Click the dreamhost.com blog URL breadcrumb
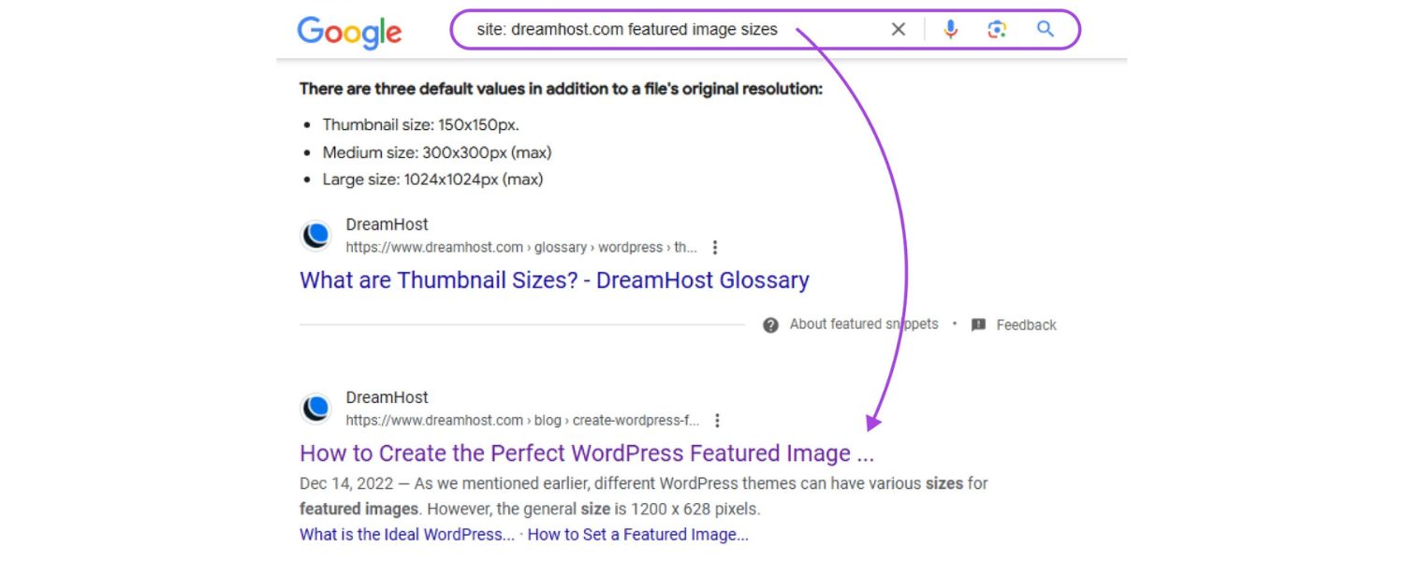This screenshot has height=561, width=1404. (x=522, y=421)
